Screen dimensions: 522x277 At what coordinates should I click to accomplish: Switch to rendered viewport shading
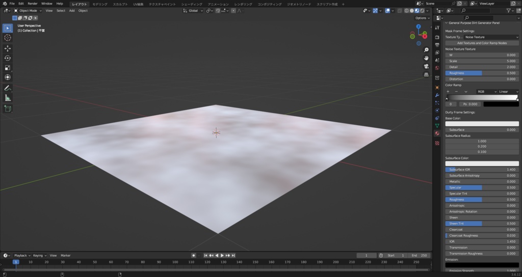[422, 11]
